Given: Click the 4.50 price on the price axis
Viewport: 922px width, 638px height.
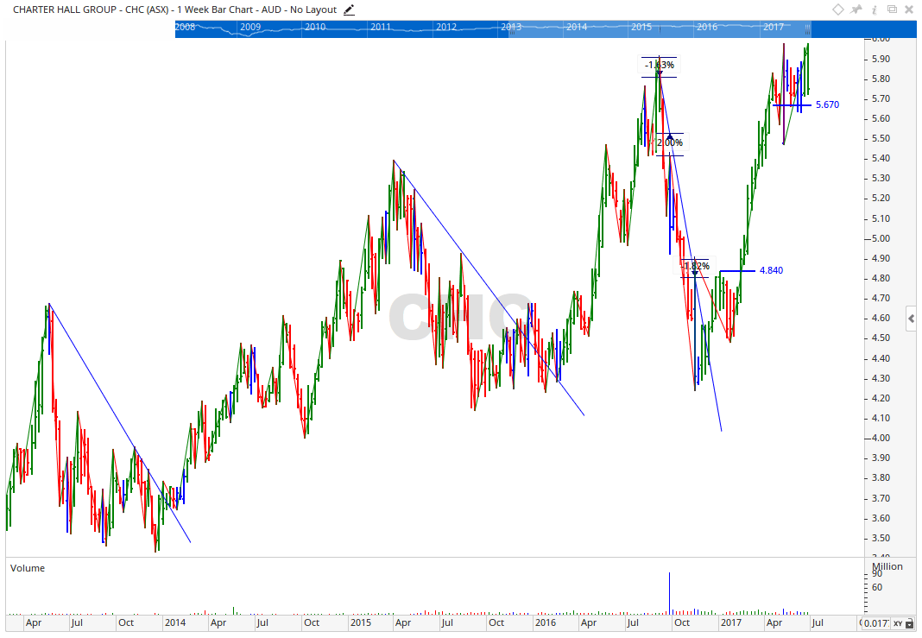Looking at the screenshot, I should click(x=881, y=338).
